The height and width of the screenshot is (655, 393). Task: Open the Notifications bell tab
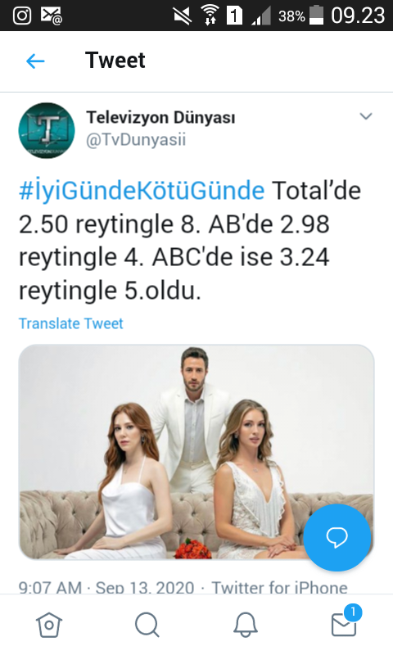click(x=245, y=625)
